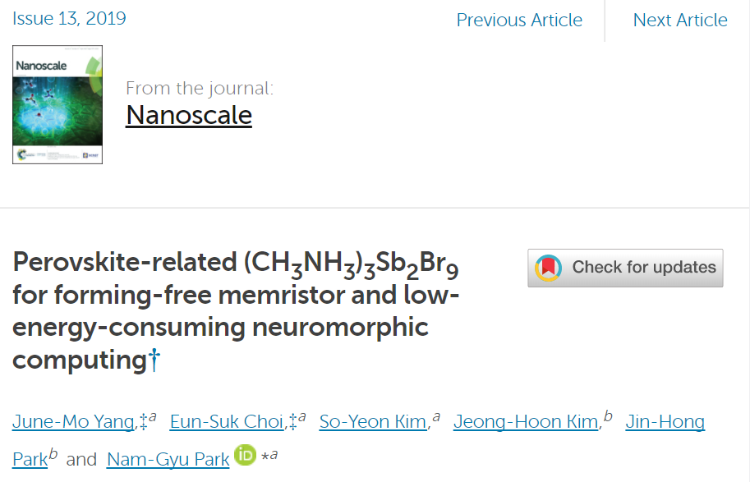Click the asterisk a after Nam-Gyu Park
Viewport: 750px width, 482px height.
pos(269,455)
